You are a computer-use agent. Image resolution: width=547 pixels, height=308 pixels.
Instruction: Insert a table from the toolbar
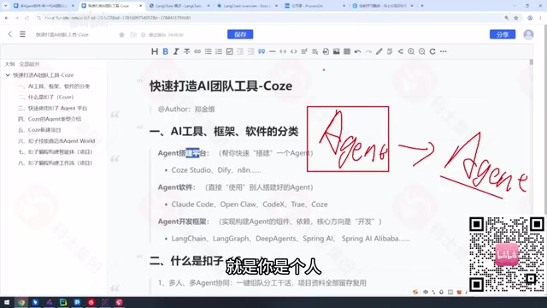pyautogui.click(x=347, y=51)
